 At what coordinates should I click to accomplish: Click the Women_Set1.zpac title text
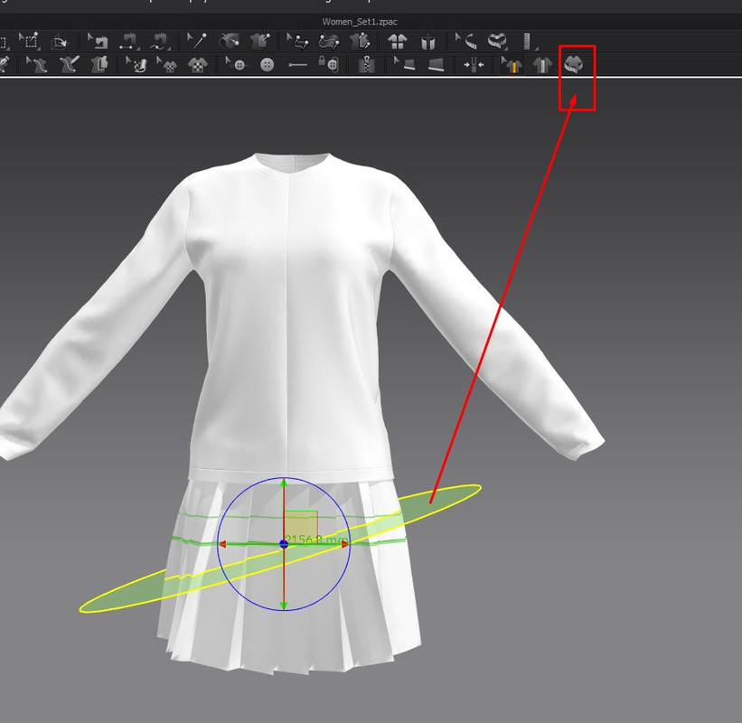click(360, 22)
